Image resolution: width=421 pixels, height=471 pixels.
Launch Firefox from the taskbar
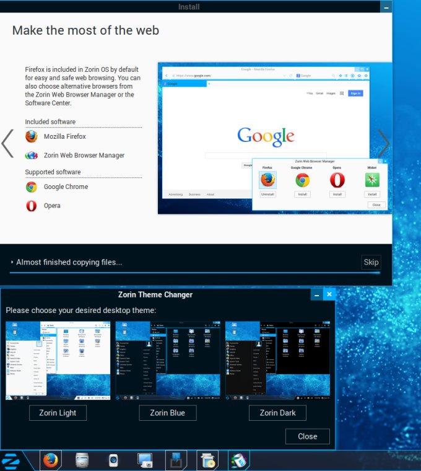click(x=50, y=460)
